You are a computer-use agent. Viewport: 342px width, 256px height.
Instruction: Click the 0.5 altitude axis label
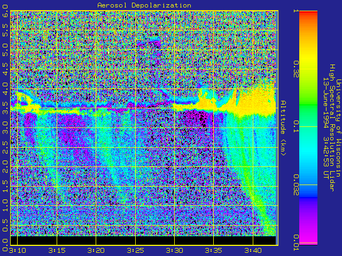click(5, 225)
